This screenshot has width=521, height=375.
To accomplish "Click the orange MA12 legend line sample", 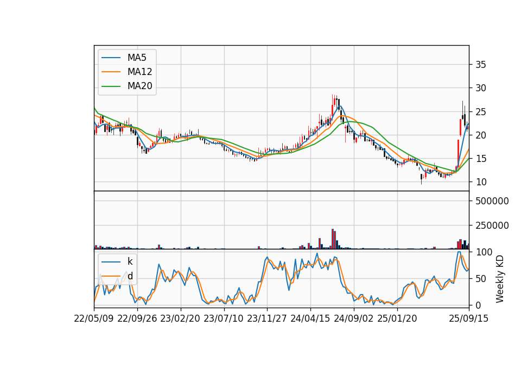I will [x=111, y=72].
